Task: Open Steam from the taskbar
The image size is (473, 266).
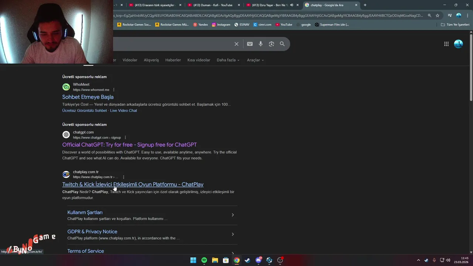Action: click(248, 260)
